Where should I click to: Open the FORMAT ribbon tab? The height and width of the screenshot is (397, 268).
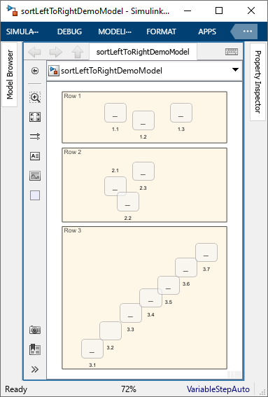[161, 32]
